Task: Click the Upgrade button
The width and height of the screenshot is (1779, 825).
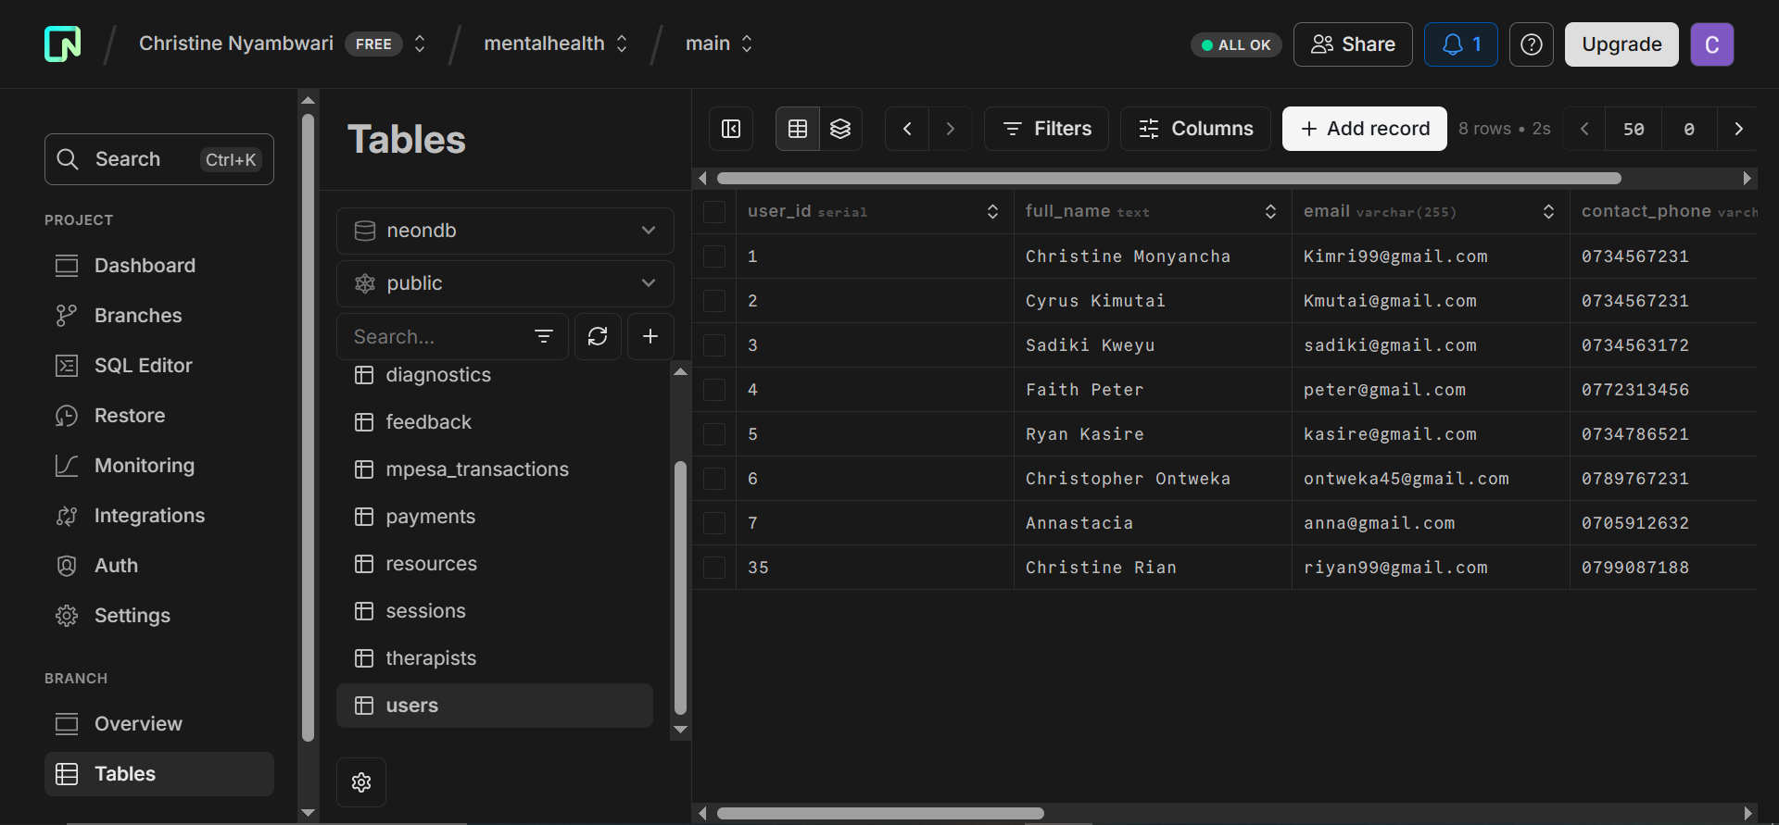Action: click(x=1621, y=44)
